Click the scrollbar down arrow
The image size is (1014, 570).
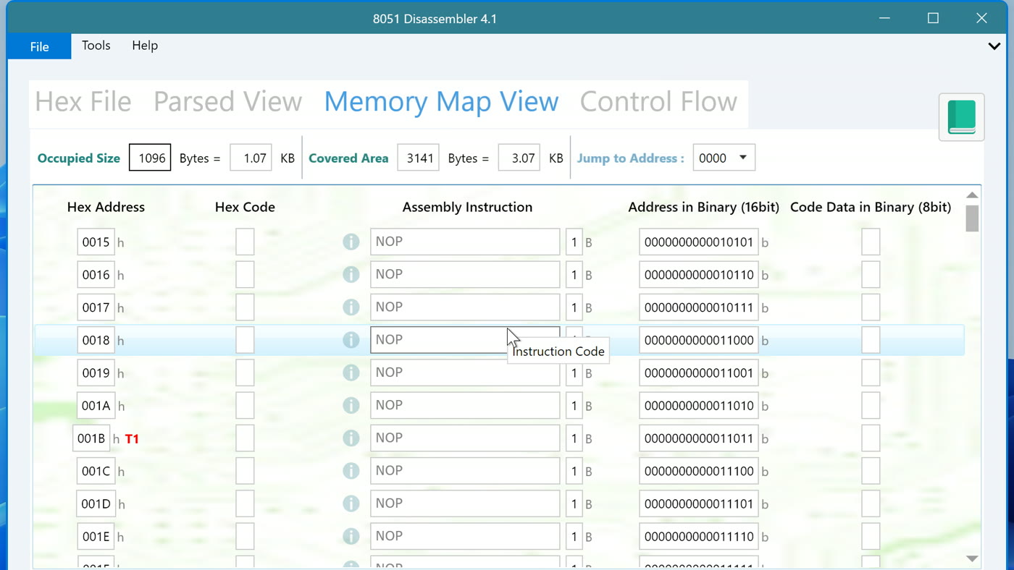point(972,558)
